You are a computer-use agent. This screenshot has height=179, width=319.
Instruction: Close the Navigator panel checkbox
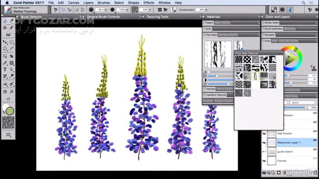tap(263, 35)
